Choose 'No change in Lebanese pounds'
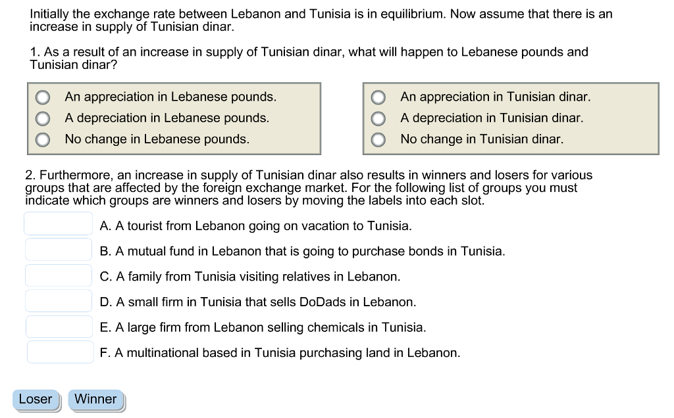The height and width of the screenshot is (418, 674). [x=43, y=139]
